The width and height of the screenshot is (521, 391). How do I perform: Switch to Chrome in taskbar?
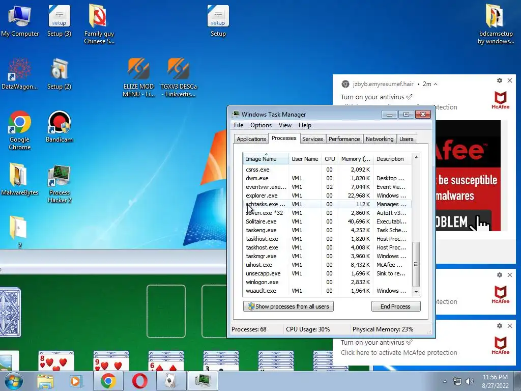tap(108, 381)
